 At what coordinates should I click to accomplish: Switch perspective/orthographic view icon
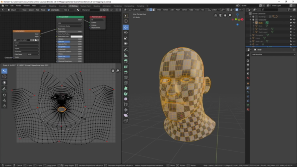(x=215, y=15)
